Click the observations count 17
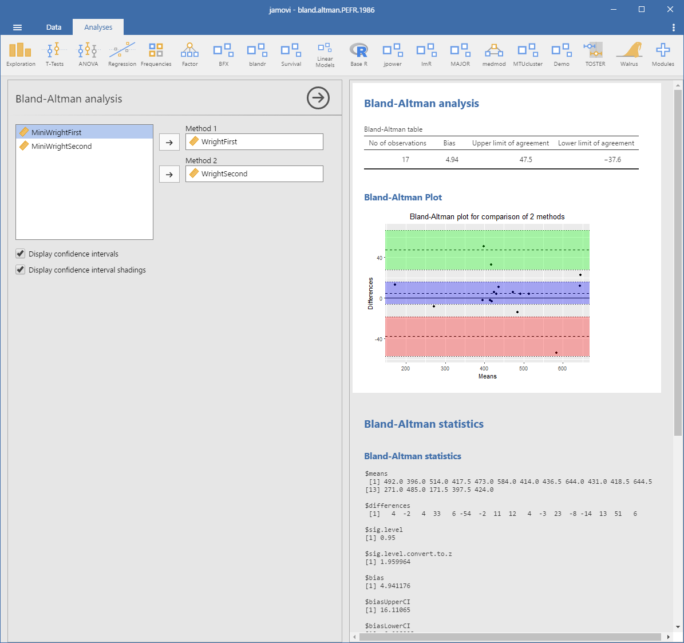 406,160
